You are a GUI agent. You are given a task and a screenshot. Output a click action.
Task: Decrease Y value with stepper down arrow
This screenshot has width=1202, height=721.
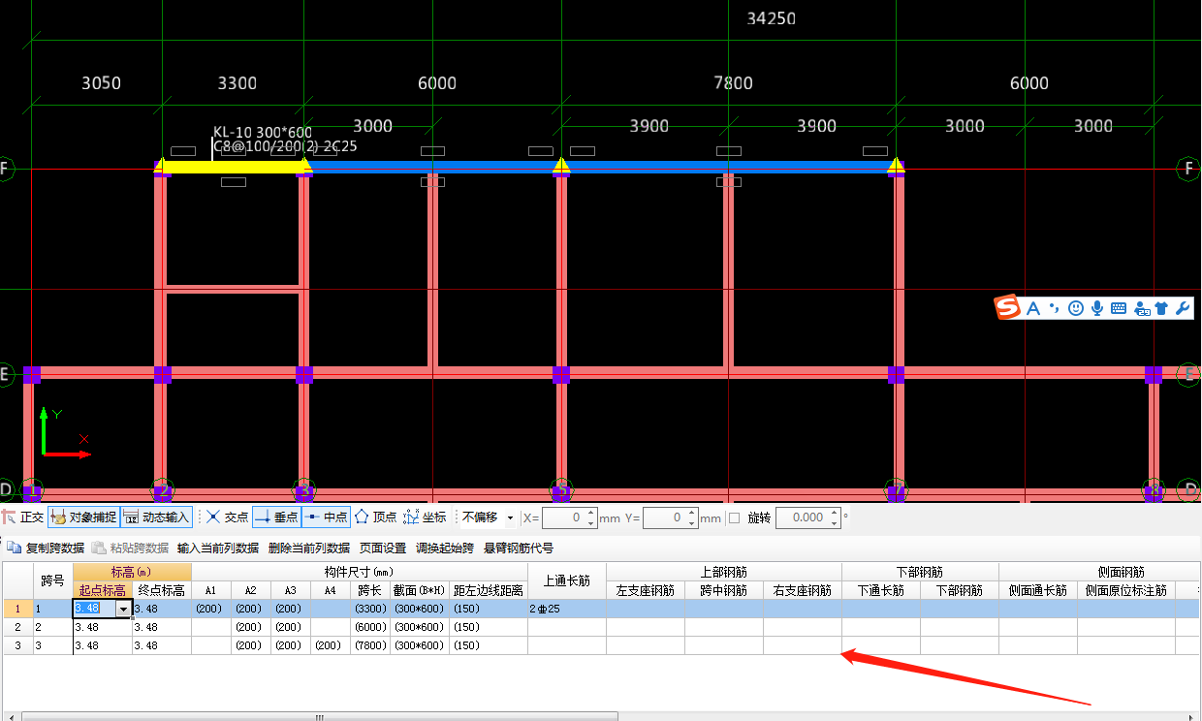(x=692, y=523)
